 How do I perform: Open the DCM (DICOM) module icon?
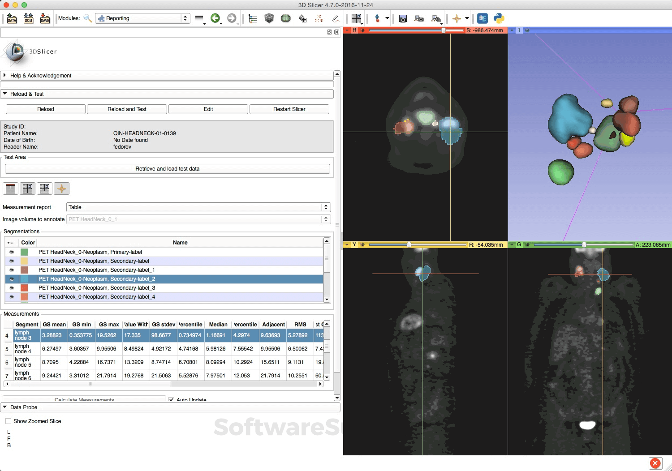point(28,18)
